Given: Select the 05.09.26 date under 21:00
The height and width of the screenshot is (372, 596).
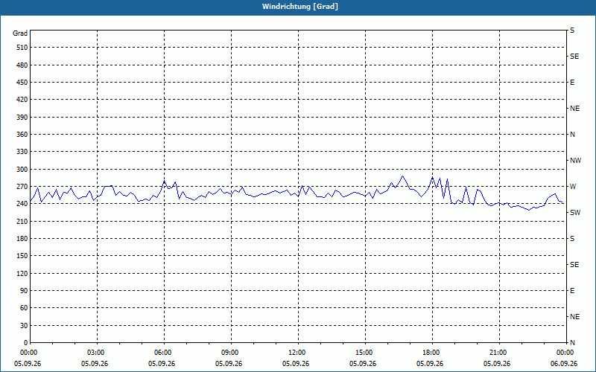Looking at the screenshot, I should coord(497,364).
